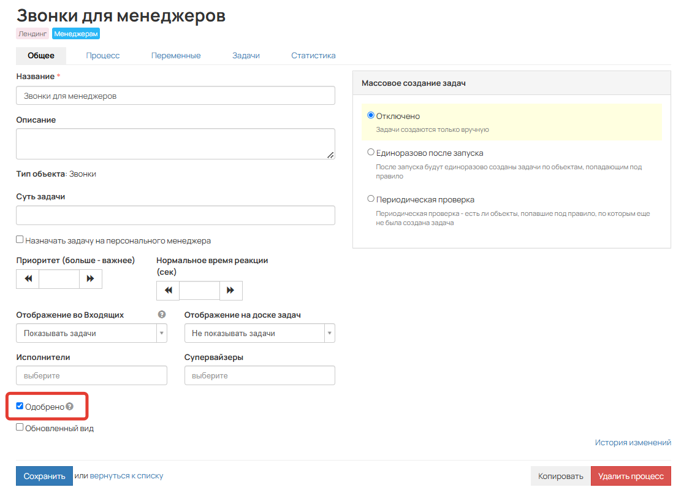The width and height of the screenshot is (692, 498).
Task: Increase Нормальное время реакции with right arrow
Action: [231, 290]
